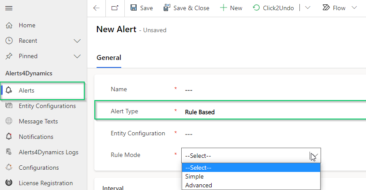Viewport: 366px width, 190px height.
Task: Click the Configurations sidebar icon
Action: pyautogui.click(x=9, y=168)
